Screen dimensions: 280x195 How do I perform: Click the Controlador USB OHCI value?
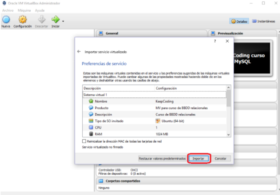134,170
